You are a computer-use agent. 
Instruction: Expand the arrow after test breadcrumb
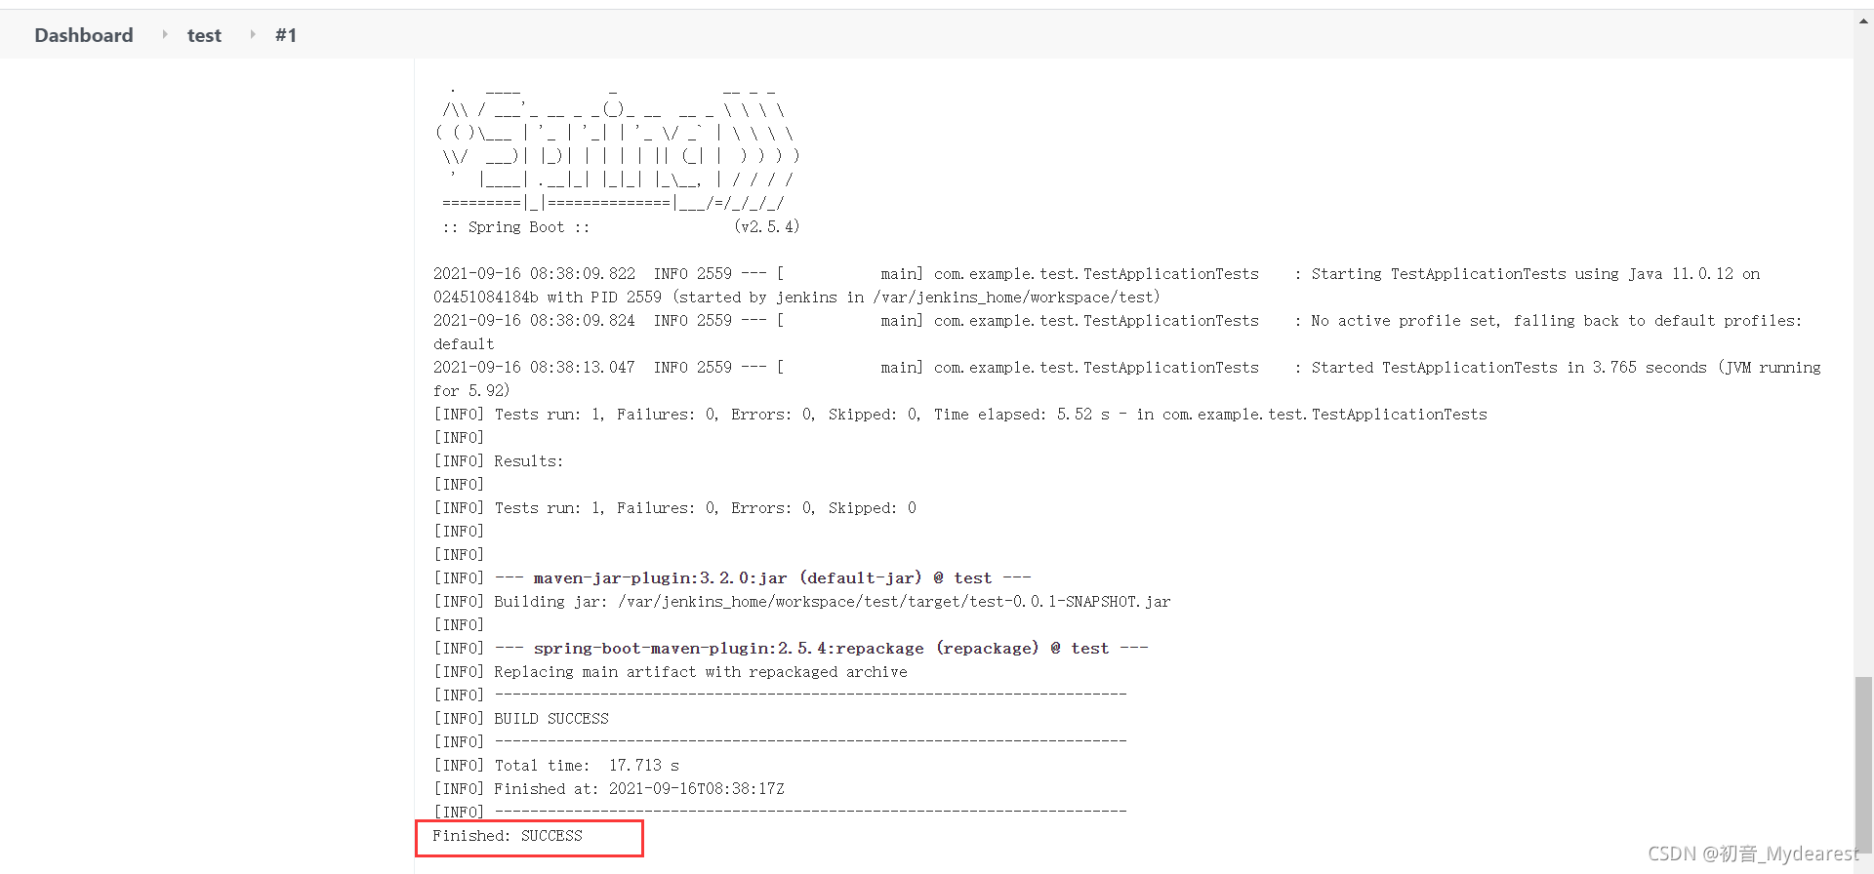(x=253, y=34)
